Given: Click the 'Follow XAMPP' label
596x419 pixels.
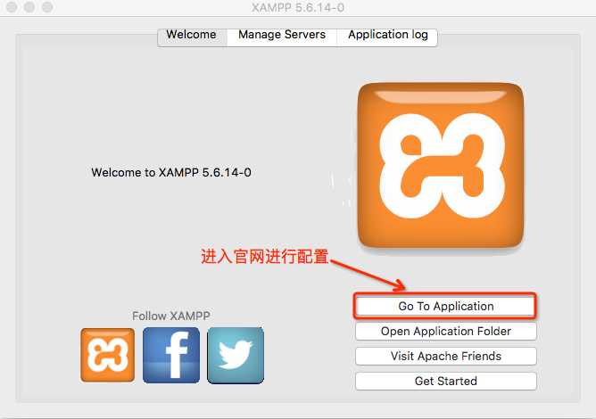Looking at the screenshot, I should pyautogui.click(x=171, y=316).
